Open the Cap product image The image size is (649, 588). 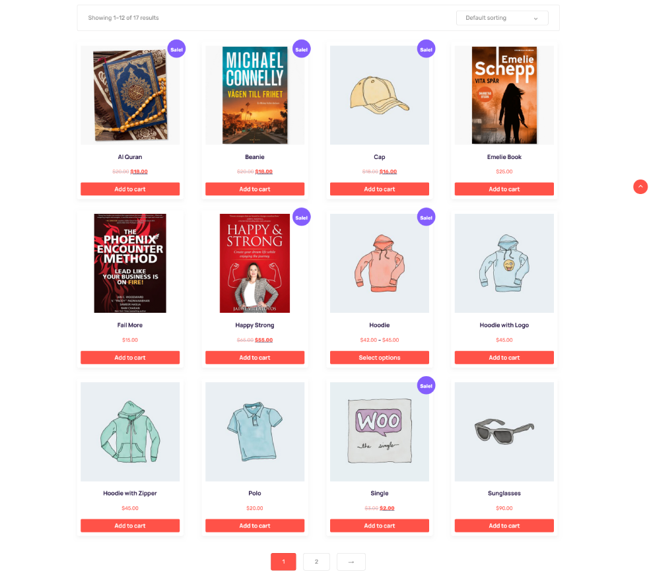coord(379,95)
